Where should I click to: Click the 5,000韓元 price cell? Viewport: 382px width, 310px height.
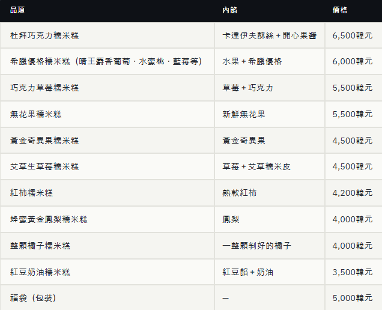click(x=354, y=298)
